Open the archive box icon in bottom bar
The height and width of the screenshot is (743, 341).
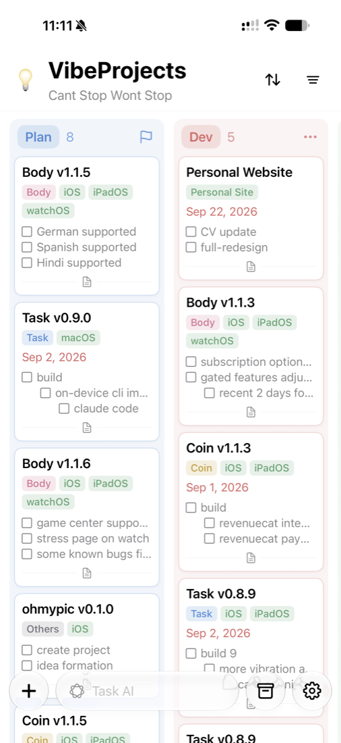pyautogui.click(x=266, y=691)
